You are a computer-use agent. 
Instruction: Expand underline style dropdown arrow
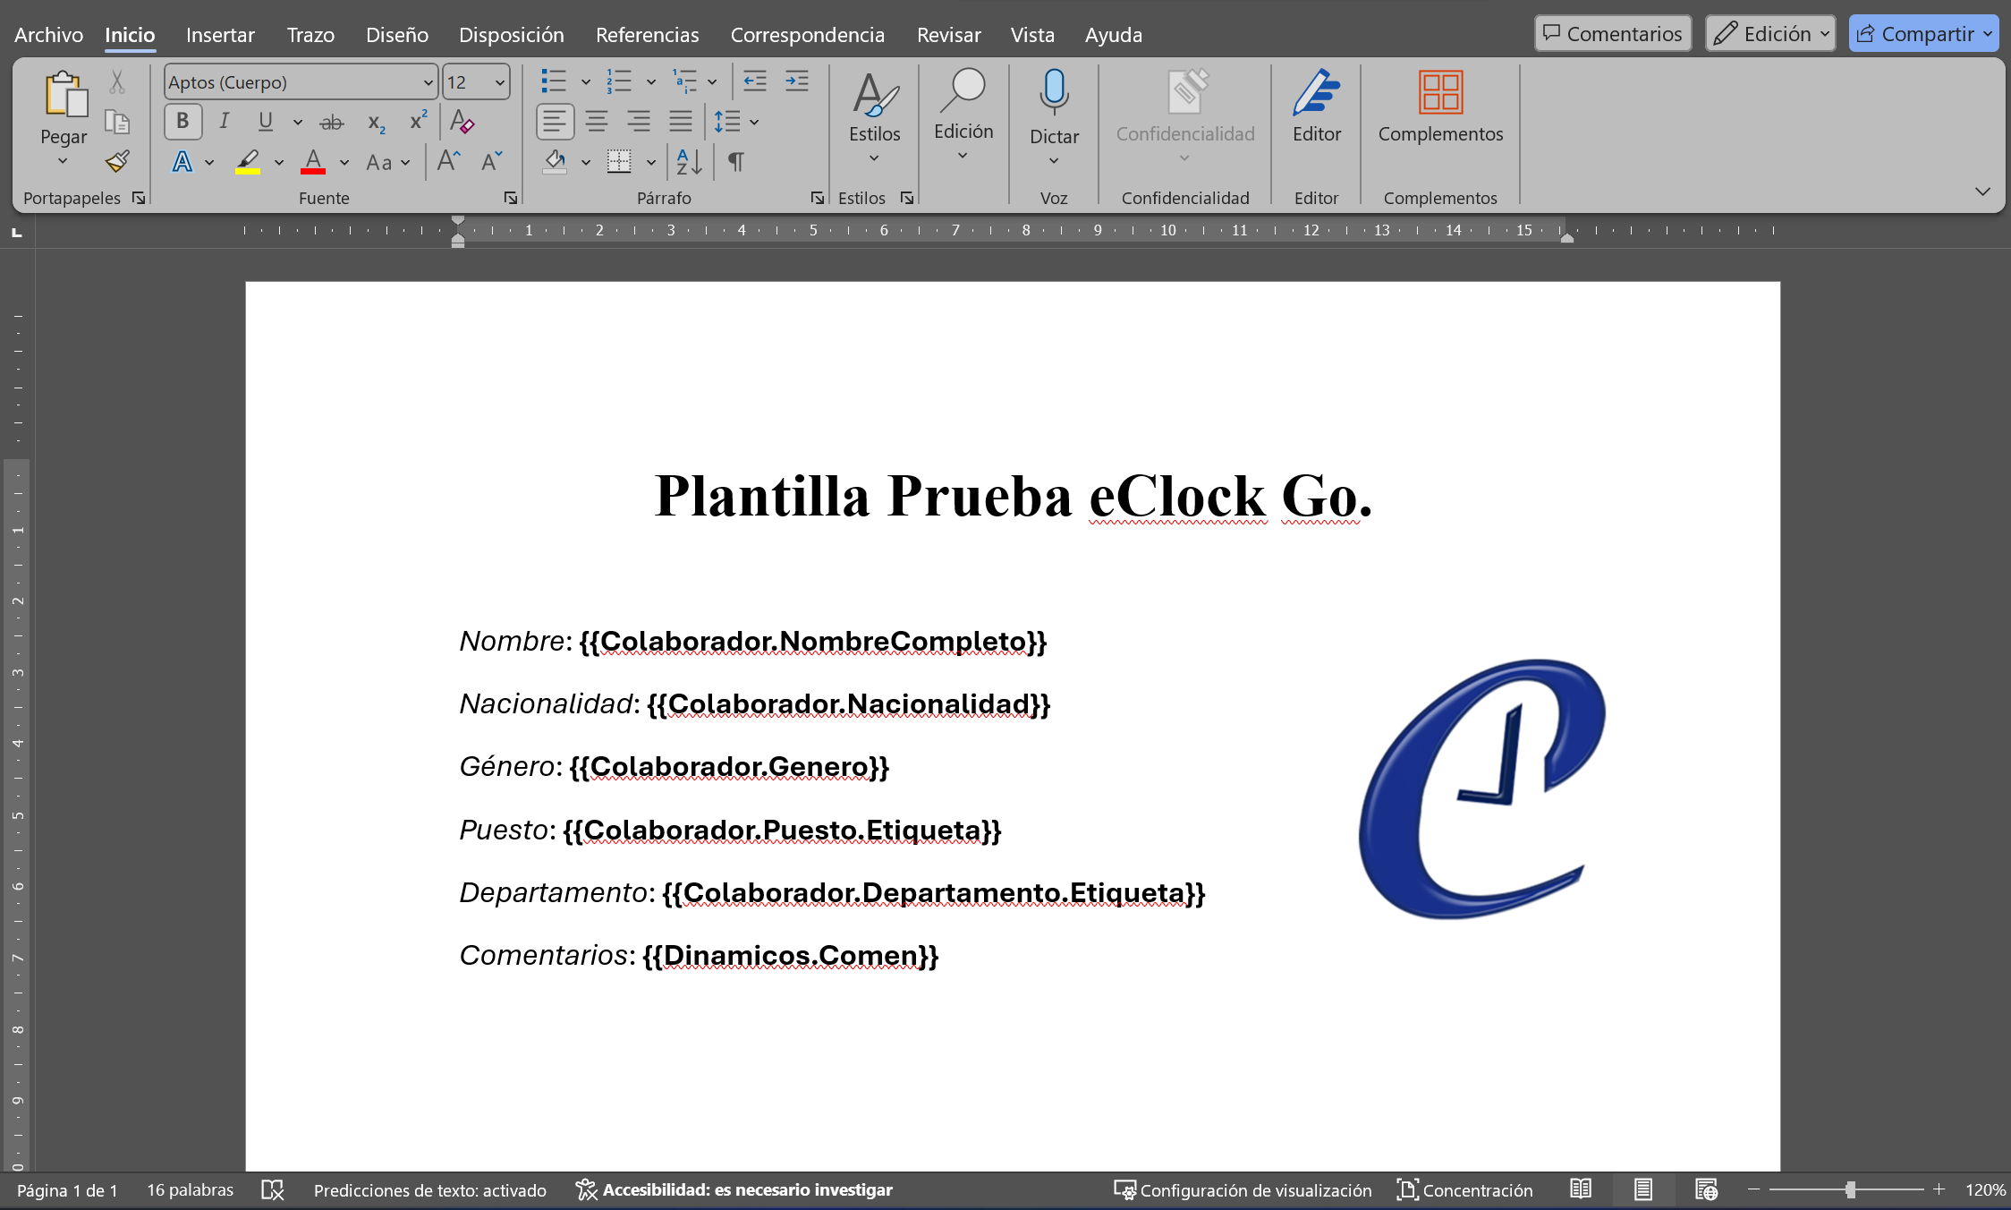tap(298, 122)
